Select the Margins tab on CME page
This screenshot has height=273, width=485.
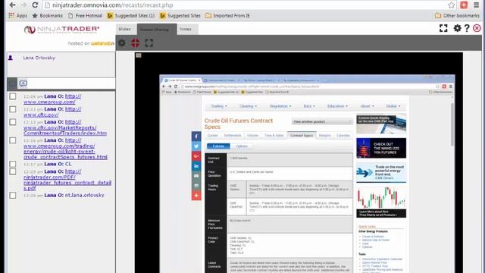(x=325, y=136)
